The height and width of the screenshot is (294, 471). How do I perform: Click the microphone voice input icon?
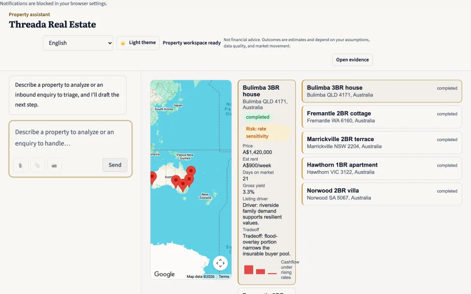pos(21,165)
